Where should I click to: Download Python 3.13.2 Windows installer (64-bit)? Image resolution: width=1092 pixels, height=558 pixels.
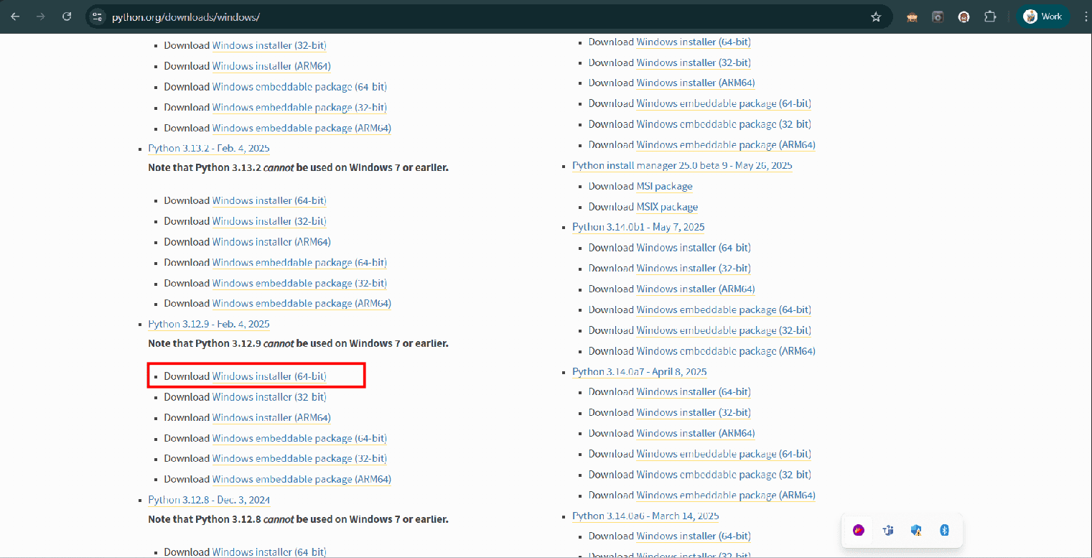tap(269, 201)
